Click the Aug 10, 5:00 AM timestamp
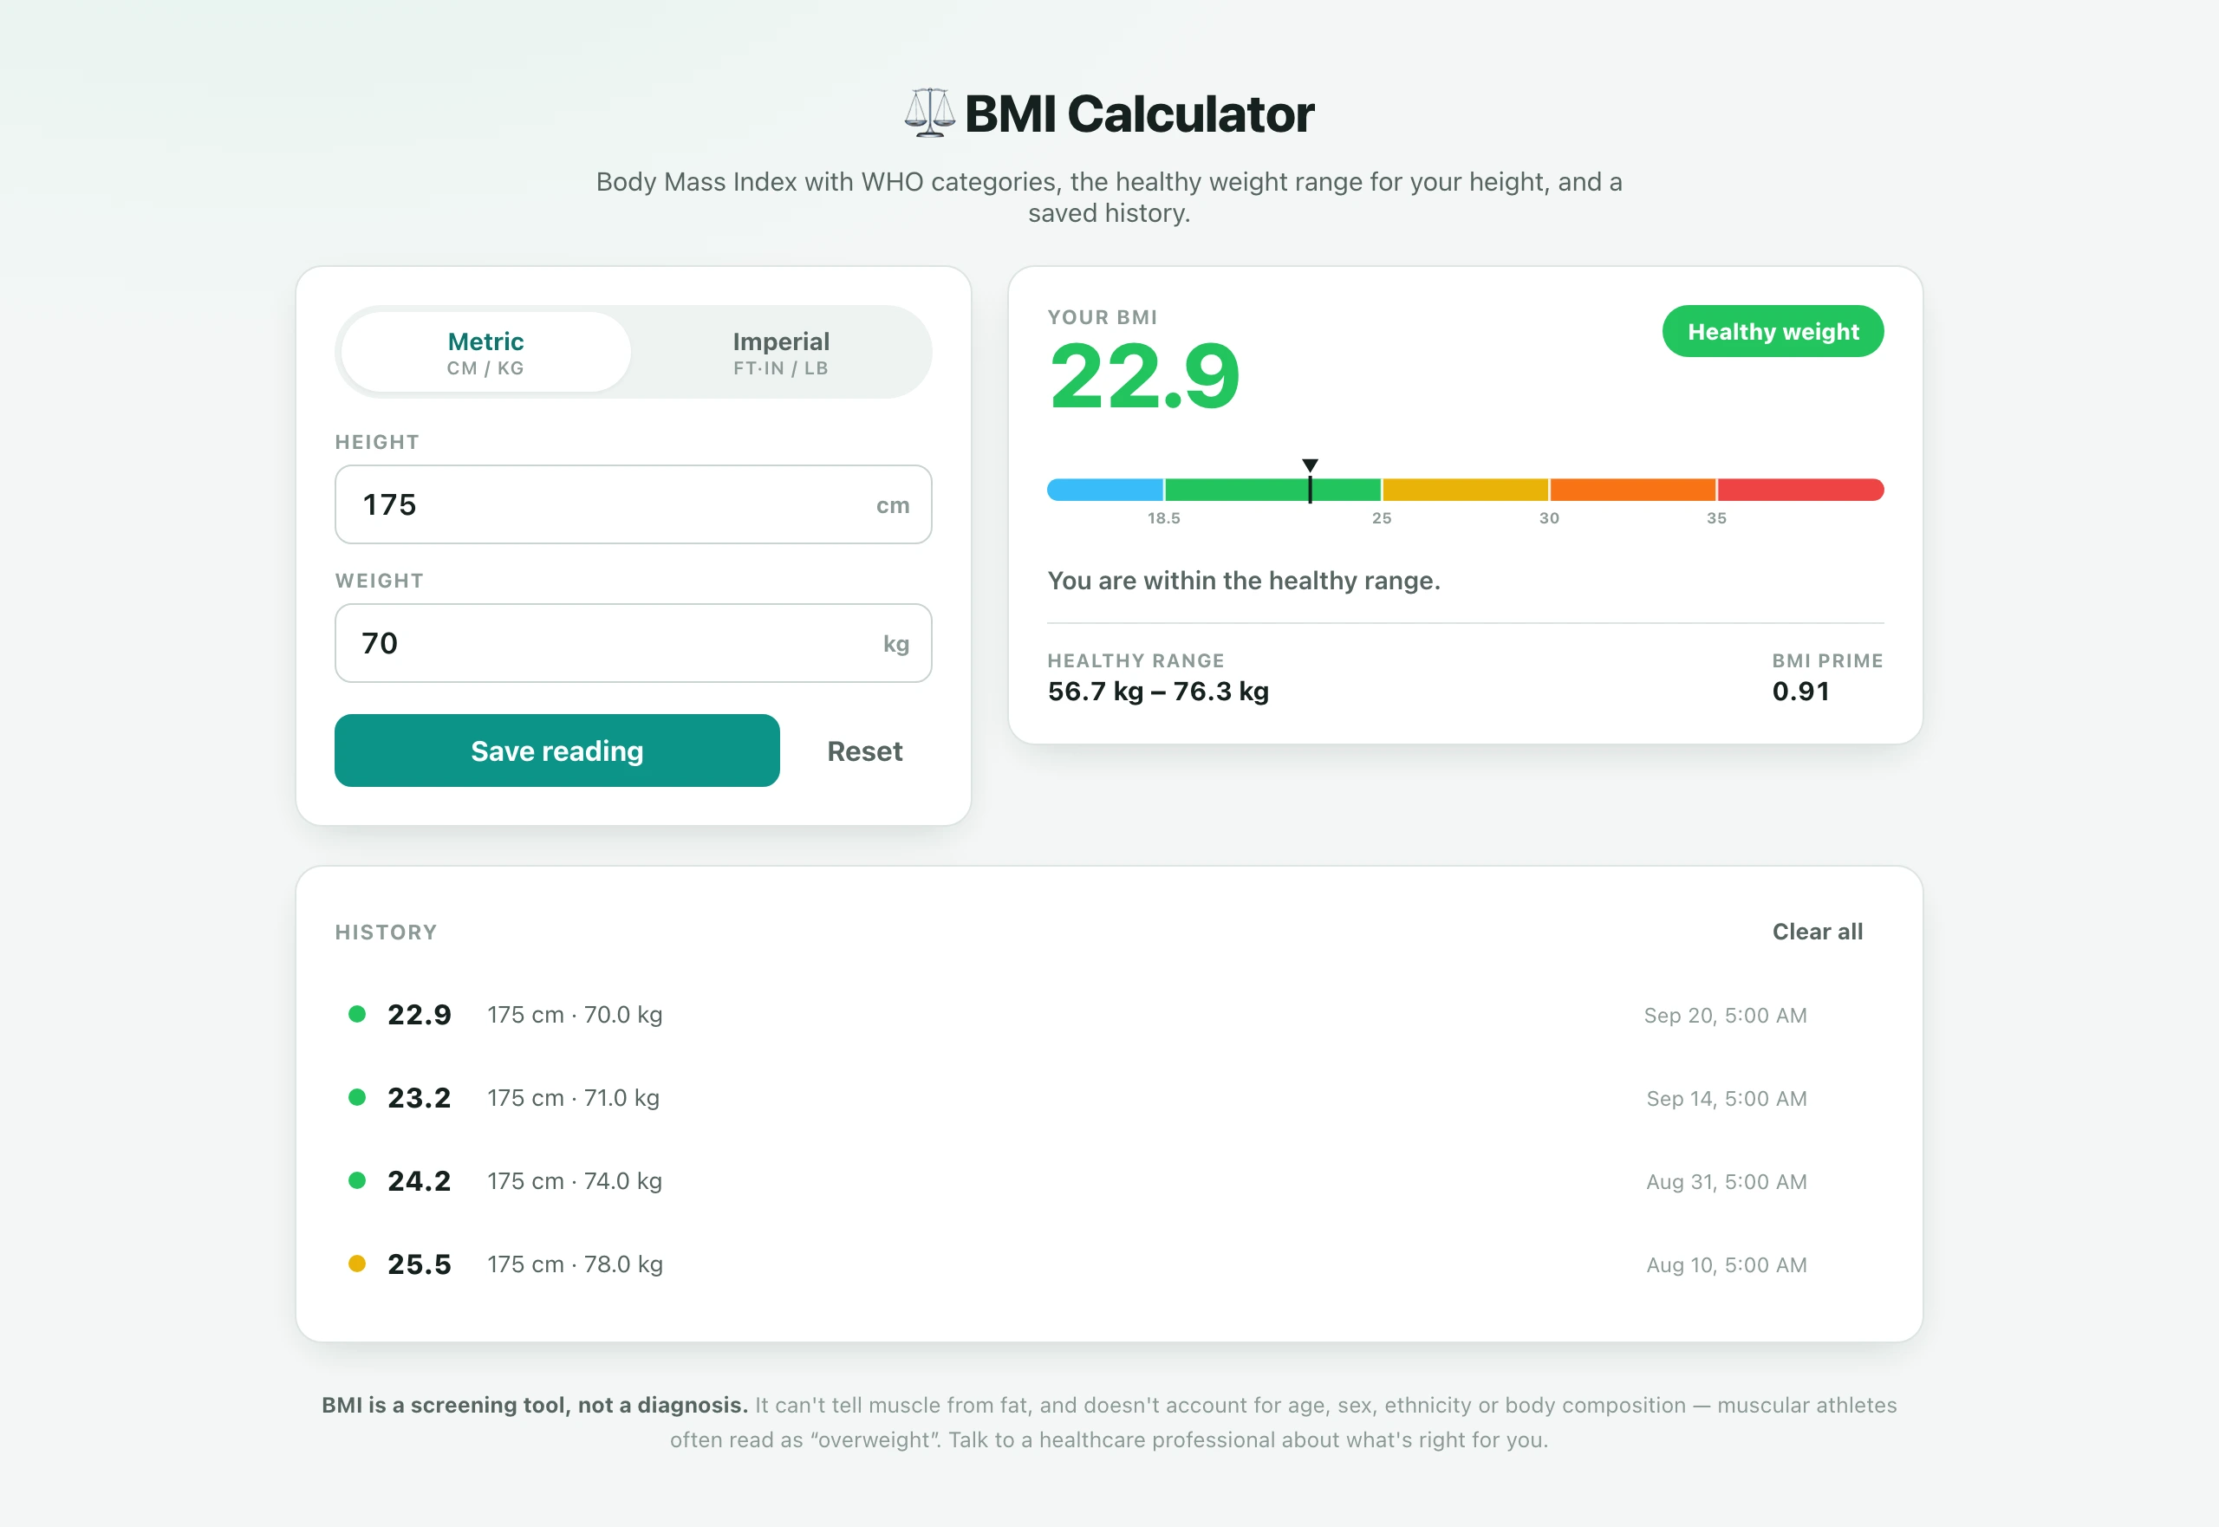The image size is (2219, 1527). click(1726, 1265)
